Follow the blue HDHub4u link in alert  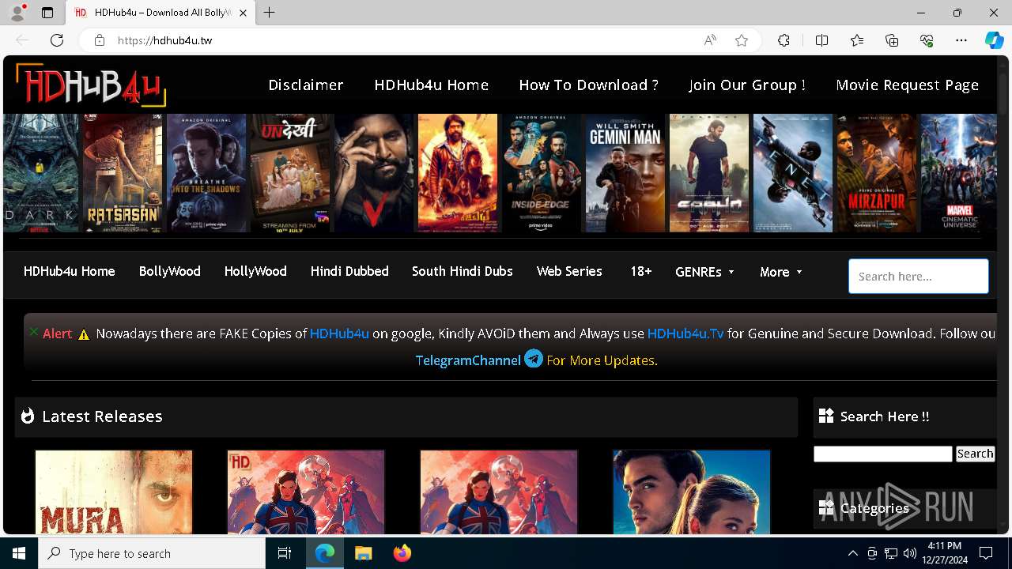pos(339,333)
